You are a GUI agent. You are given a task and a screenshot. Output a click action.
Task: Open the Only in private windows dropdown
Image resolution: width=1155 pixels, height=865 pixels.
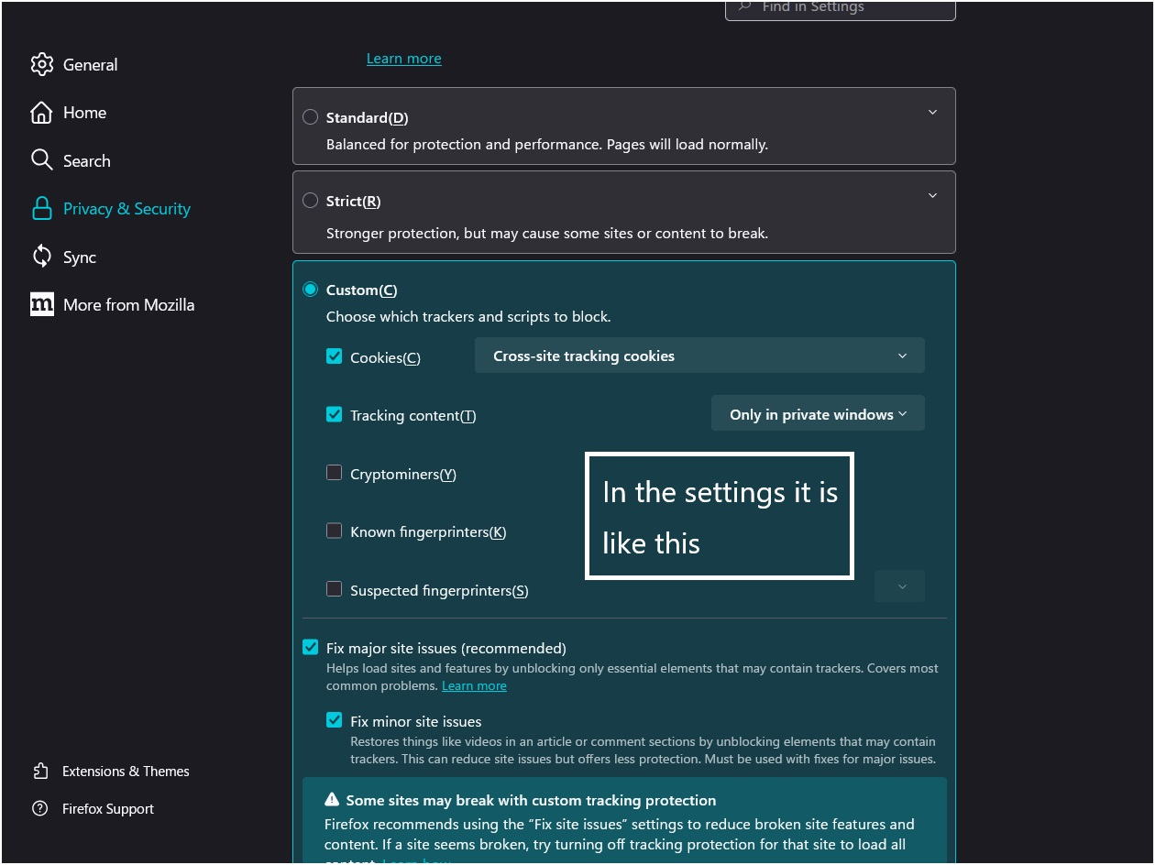point(818,414)
